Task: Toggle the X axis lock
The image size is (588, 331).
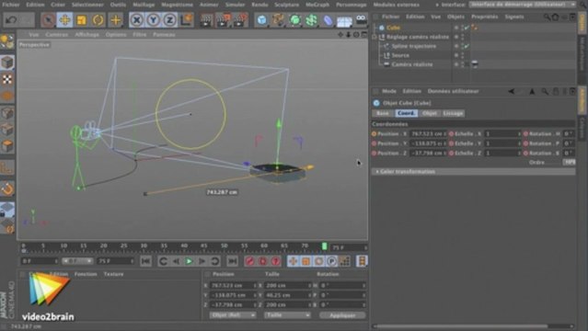Action: coord(136,20)
